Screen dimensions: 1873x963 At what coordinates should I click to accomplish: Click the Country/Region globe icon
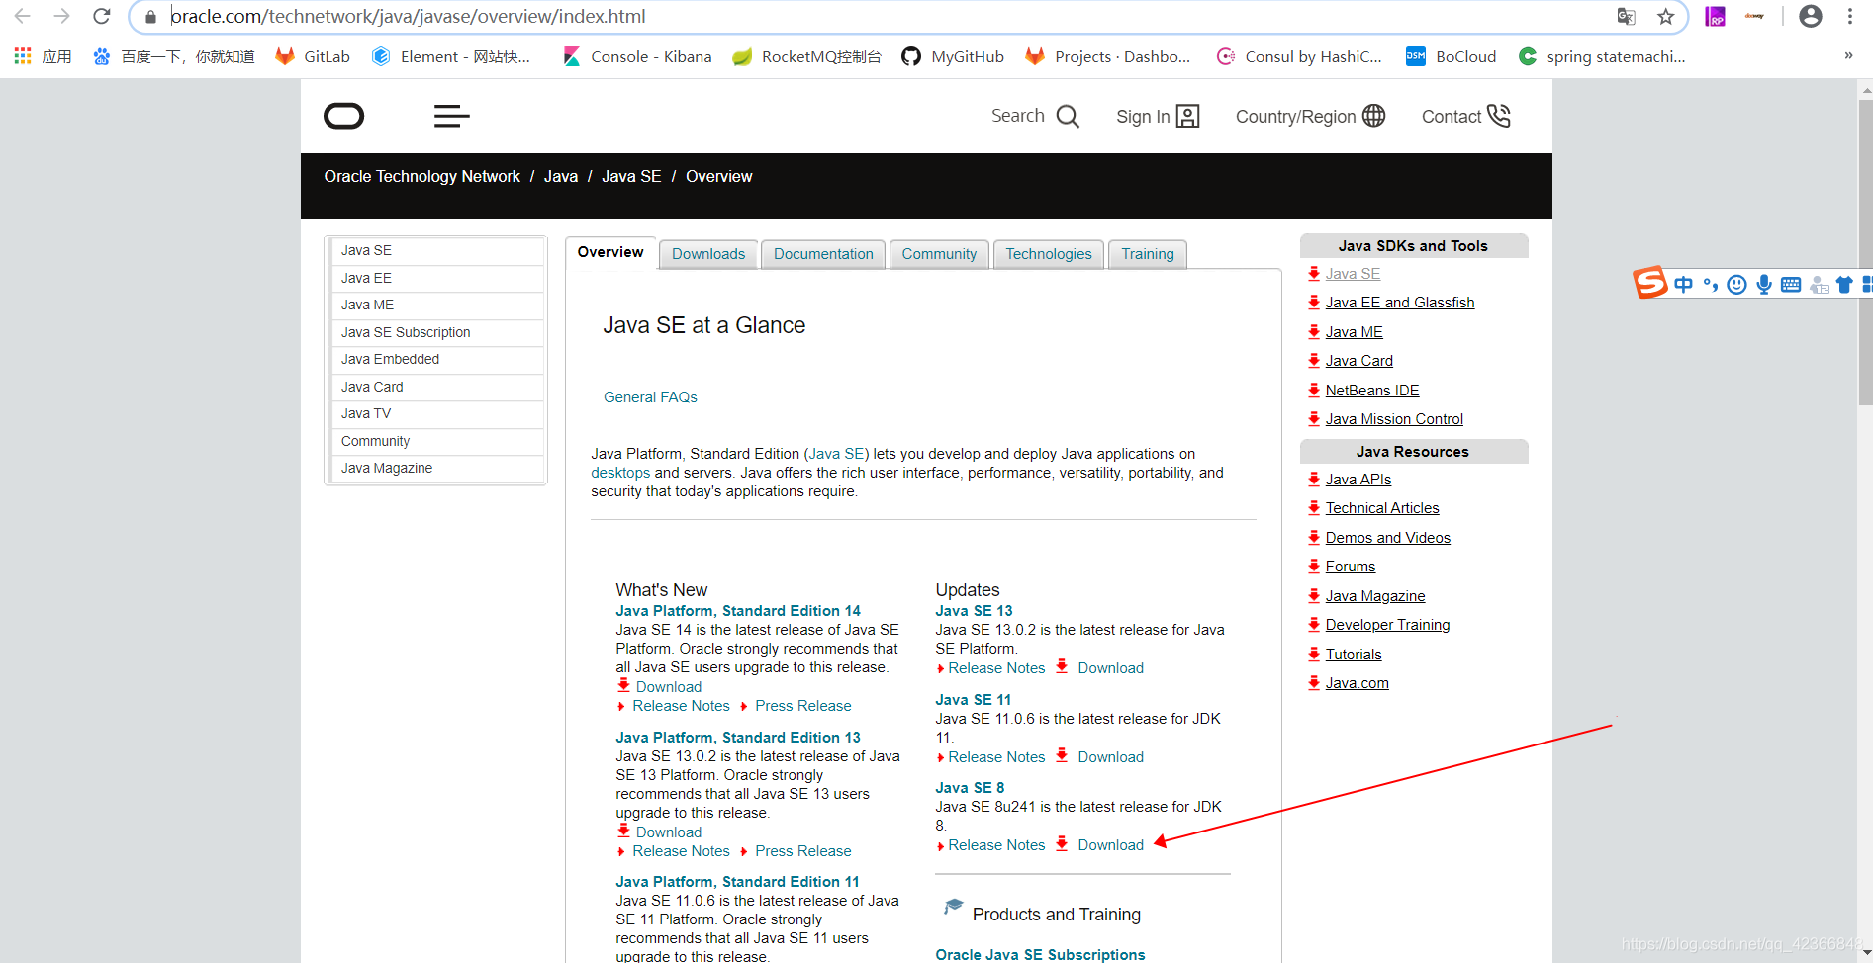1373,116
